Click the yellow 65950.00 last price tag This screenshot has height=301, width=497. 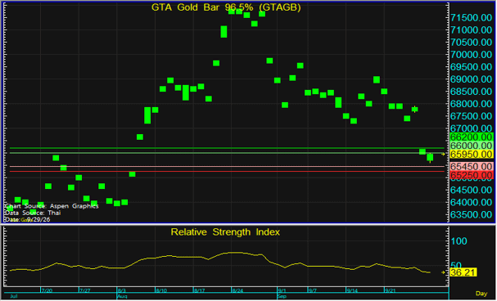coord(472,155)
